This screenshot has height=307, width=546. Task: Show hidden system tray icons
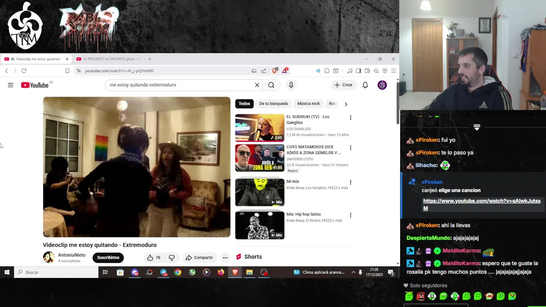tap(353, 272)
